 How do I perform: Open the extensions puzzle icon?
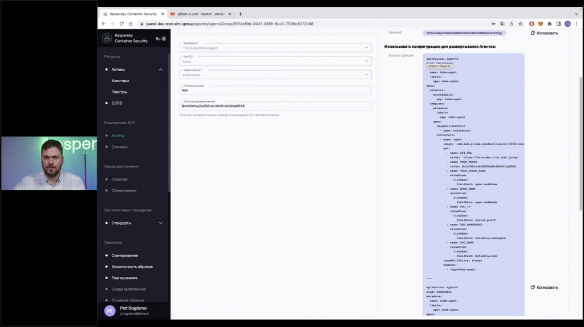[549, 24]
